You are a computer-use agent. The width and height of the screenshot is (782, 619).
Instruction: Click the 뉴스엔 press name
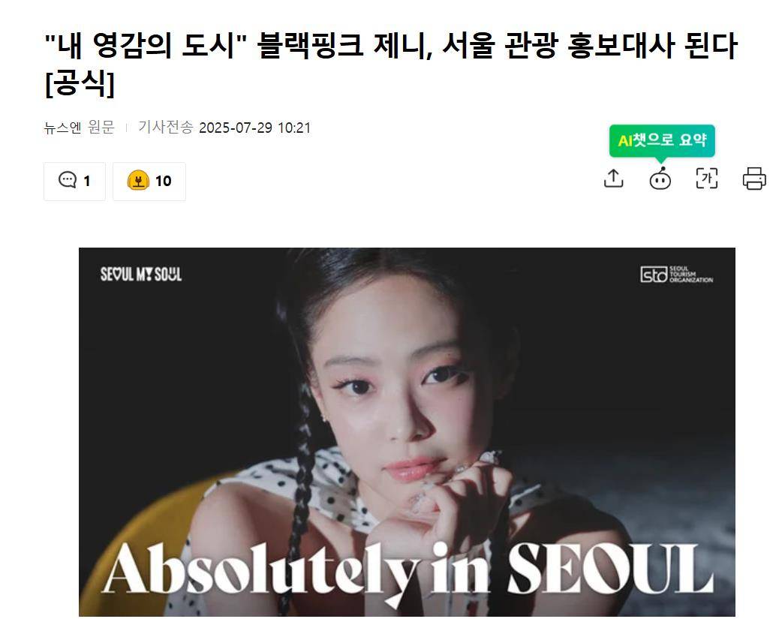click(62, 128)
